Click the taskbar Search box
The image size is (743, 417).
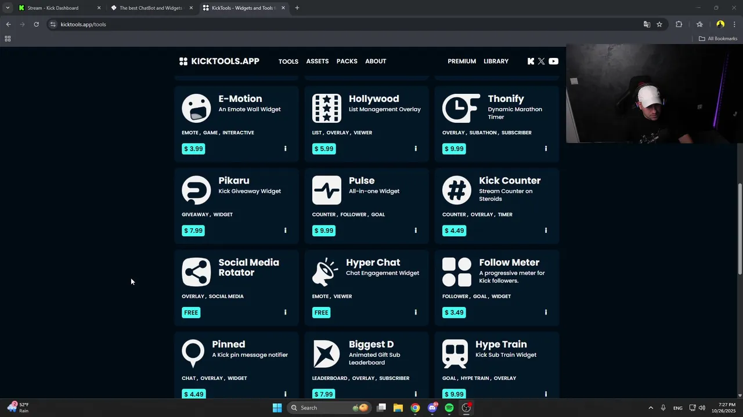pyautogui.click(x=330, y=408)
